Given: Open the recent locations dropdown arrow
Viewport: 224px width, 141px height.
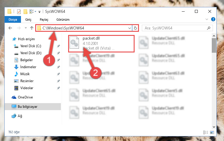Looking at the screenshot, I should (x=26, y=28).
